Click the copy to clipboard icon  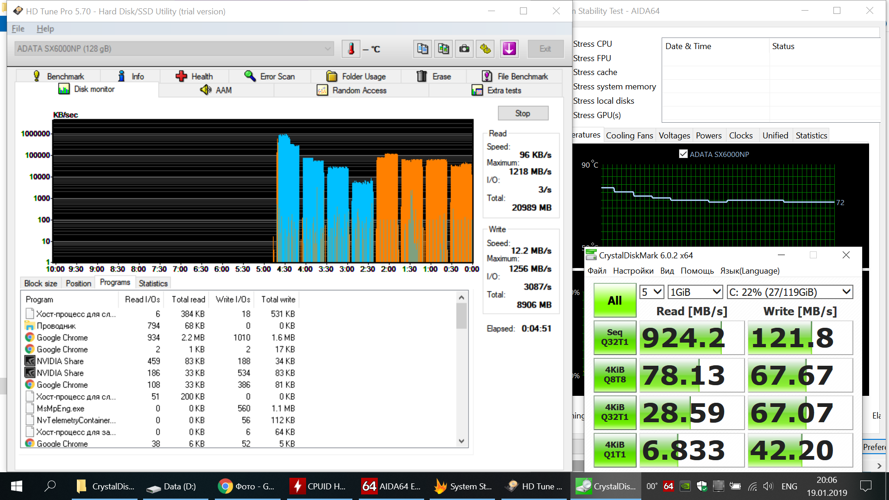click(422, 49)
